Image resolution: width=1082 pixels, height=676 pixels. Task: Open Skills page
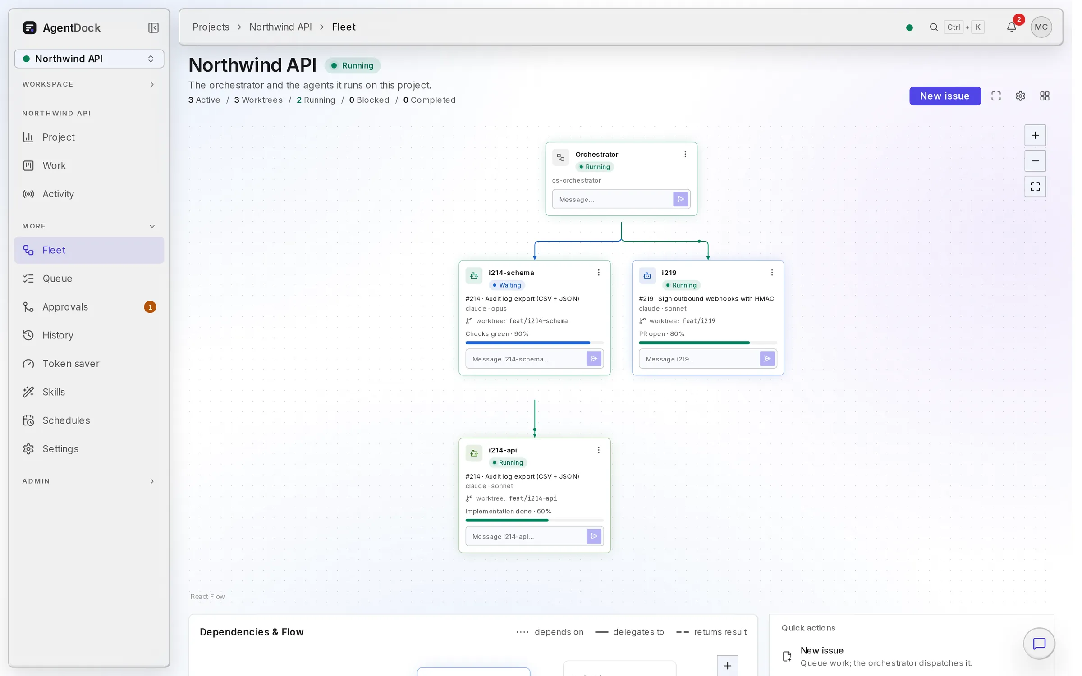[89, 392]
